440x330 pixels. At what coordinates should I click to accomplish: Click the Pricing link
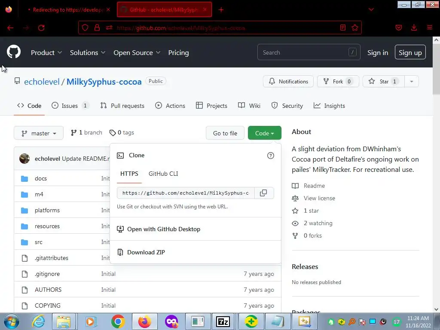point(178,52)
